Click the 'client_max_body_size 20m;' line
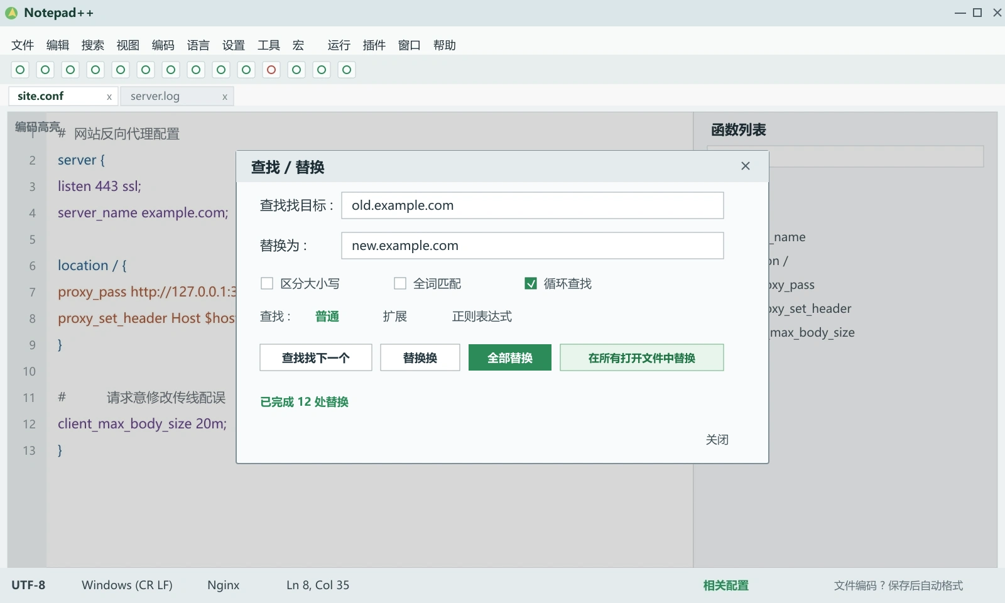The height and width of the screenshot is (603, 1005). click(x=143, y=424)
